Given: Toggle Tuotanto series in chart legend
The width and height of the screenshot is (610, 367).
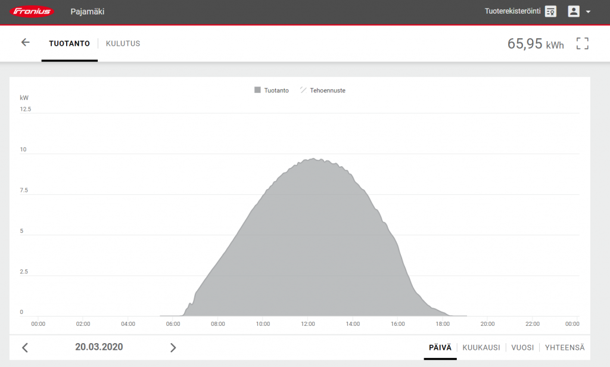Looking at the screenshot, I should coord(272,91).
